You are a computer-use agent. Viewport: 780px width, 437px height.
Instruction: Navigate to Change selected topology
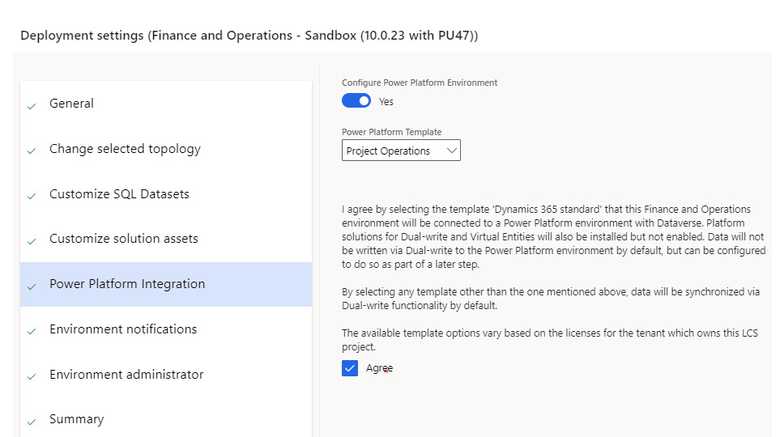(125, 149)
